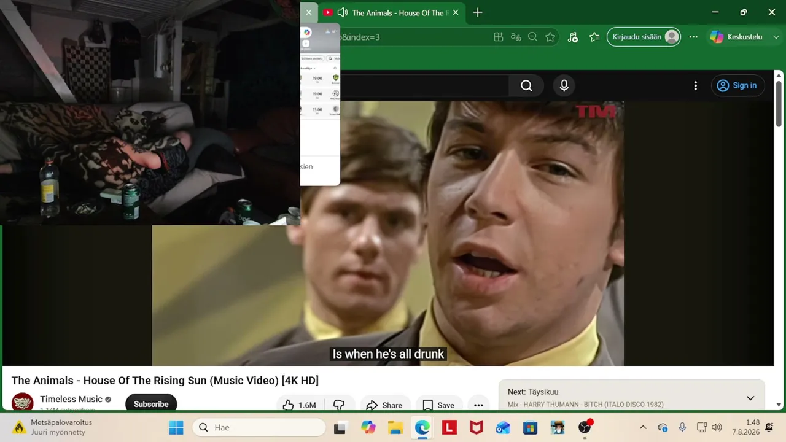Screen dimensions: 786x442
Task: Start YouTube voice search with microphone
Action: point(564,86)
